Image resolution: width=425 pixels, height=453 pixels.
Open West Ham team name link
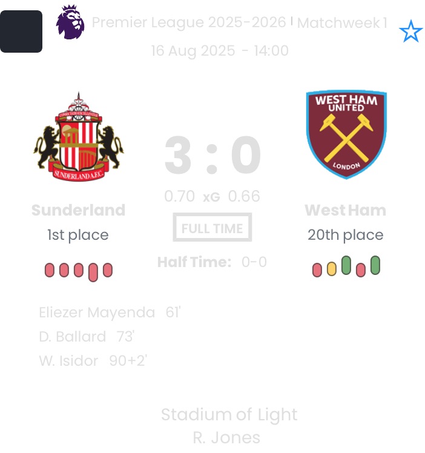point(345,210)
